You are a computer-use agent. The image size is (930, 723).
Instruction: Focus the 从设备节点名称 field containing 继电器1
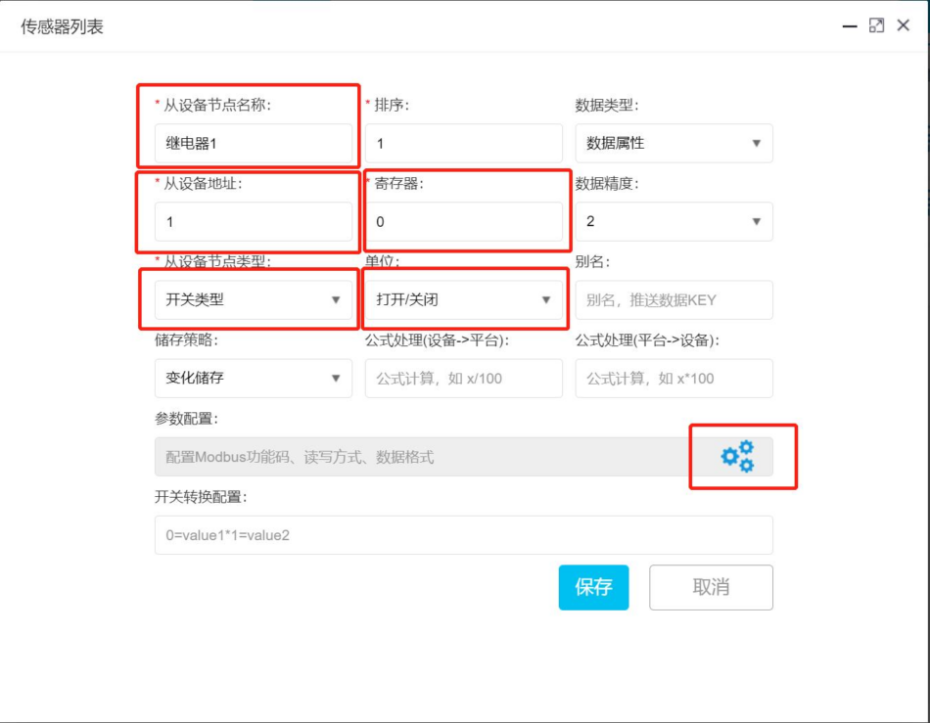[x=254, y=143]
